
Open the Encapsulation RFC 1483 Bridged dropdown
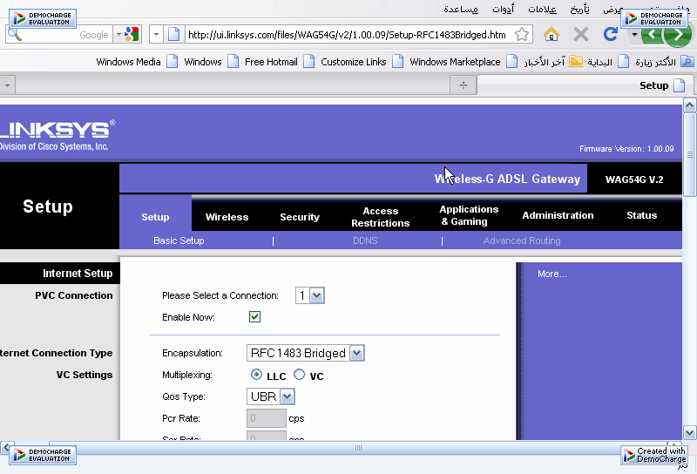(x=306, y=353)
